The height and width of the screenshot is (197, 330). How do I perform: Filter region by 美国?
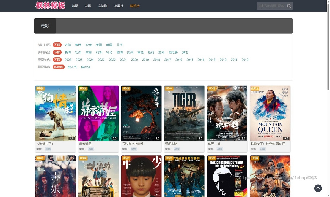point(99,45)
